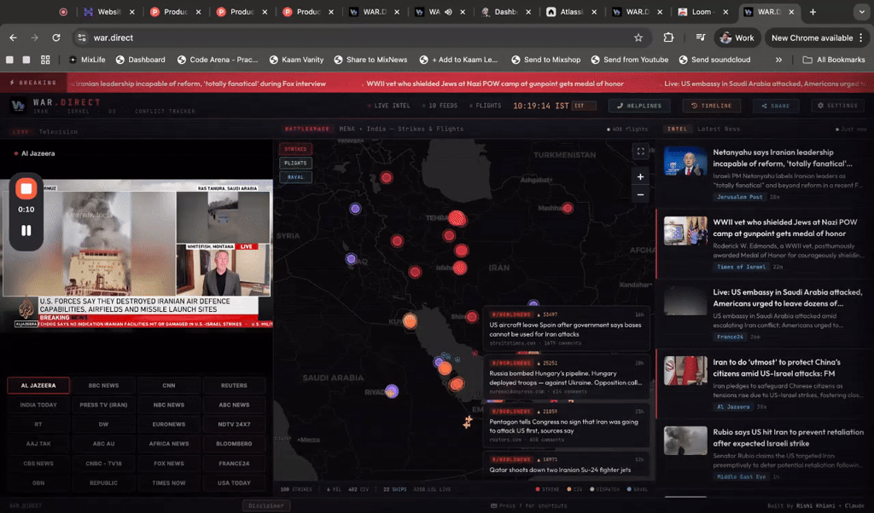
Task: Open the Settings panel
Action: [x=837, y=106]
